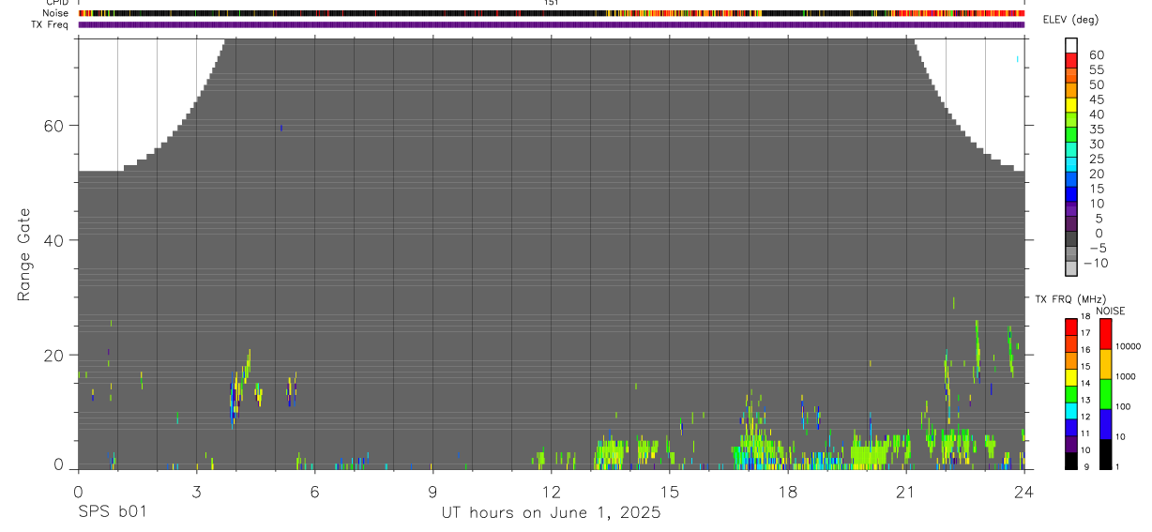This screenshot has width=1152, height=532.
Task: Click the ELEV (deg) legend title
Action: tap(1070, 20)
